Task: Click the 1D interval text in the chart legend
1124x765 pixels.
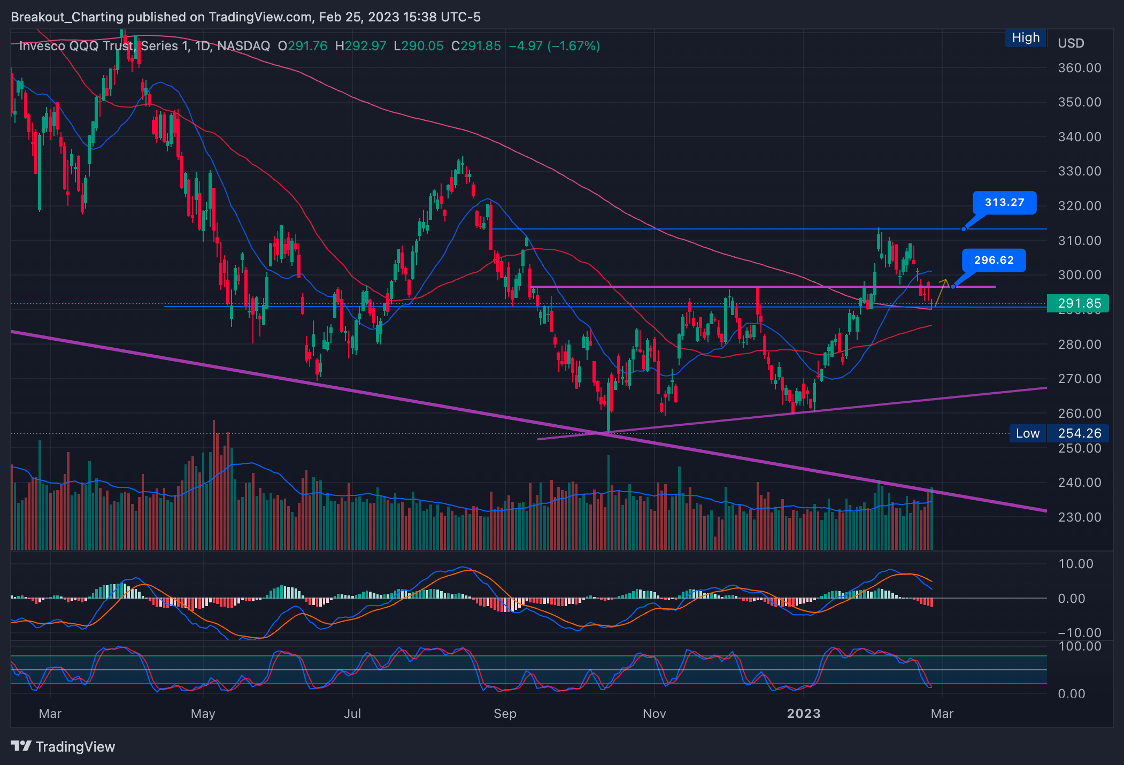Action: pos(202,46)
